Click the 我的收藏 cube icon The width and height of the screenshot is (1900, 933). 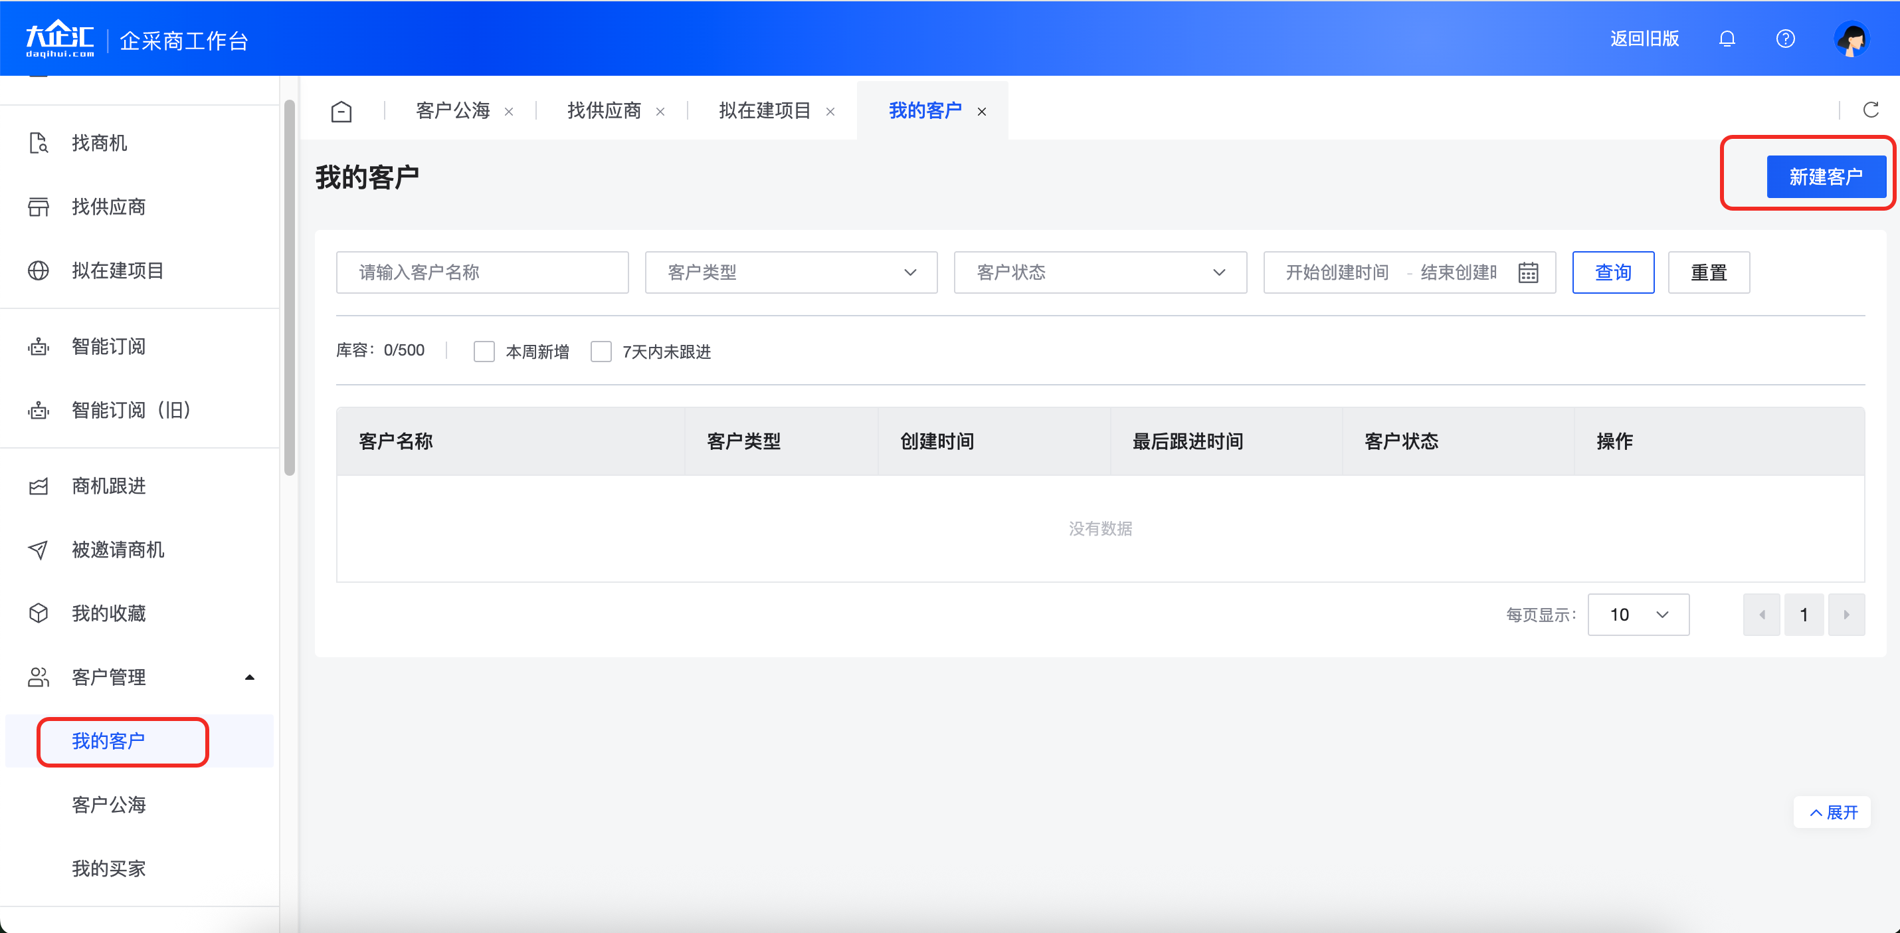39,613
